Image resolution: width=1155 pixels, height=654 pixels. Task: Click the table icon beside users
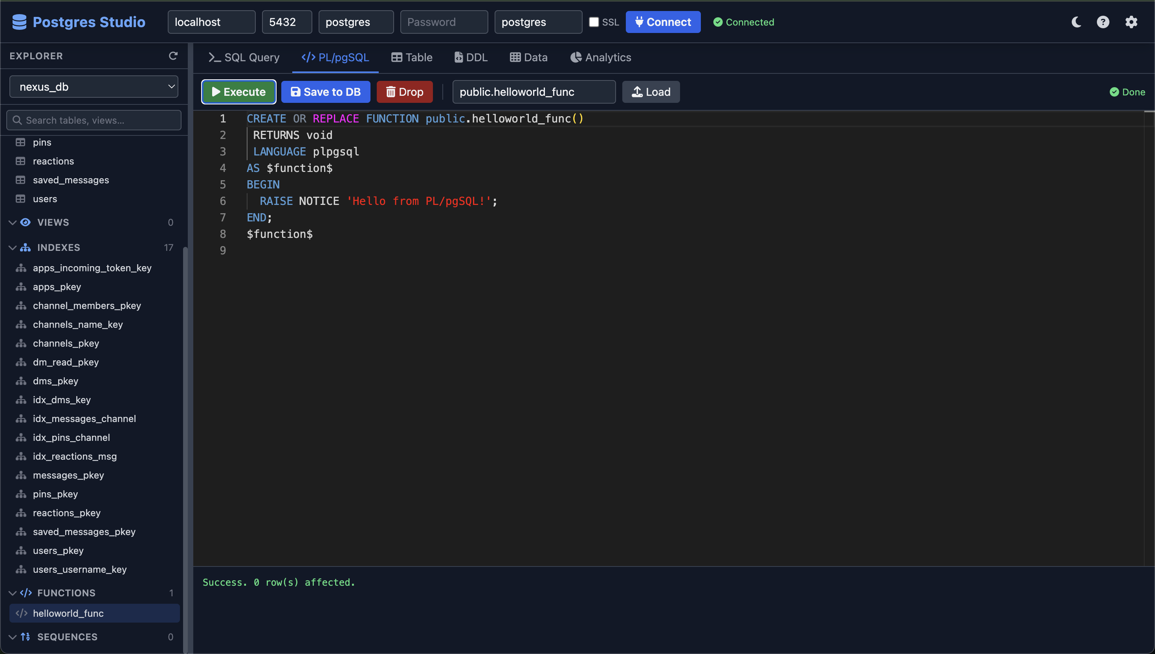(x=21, y=199)
